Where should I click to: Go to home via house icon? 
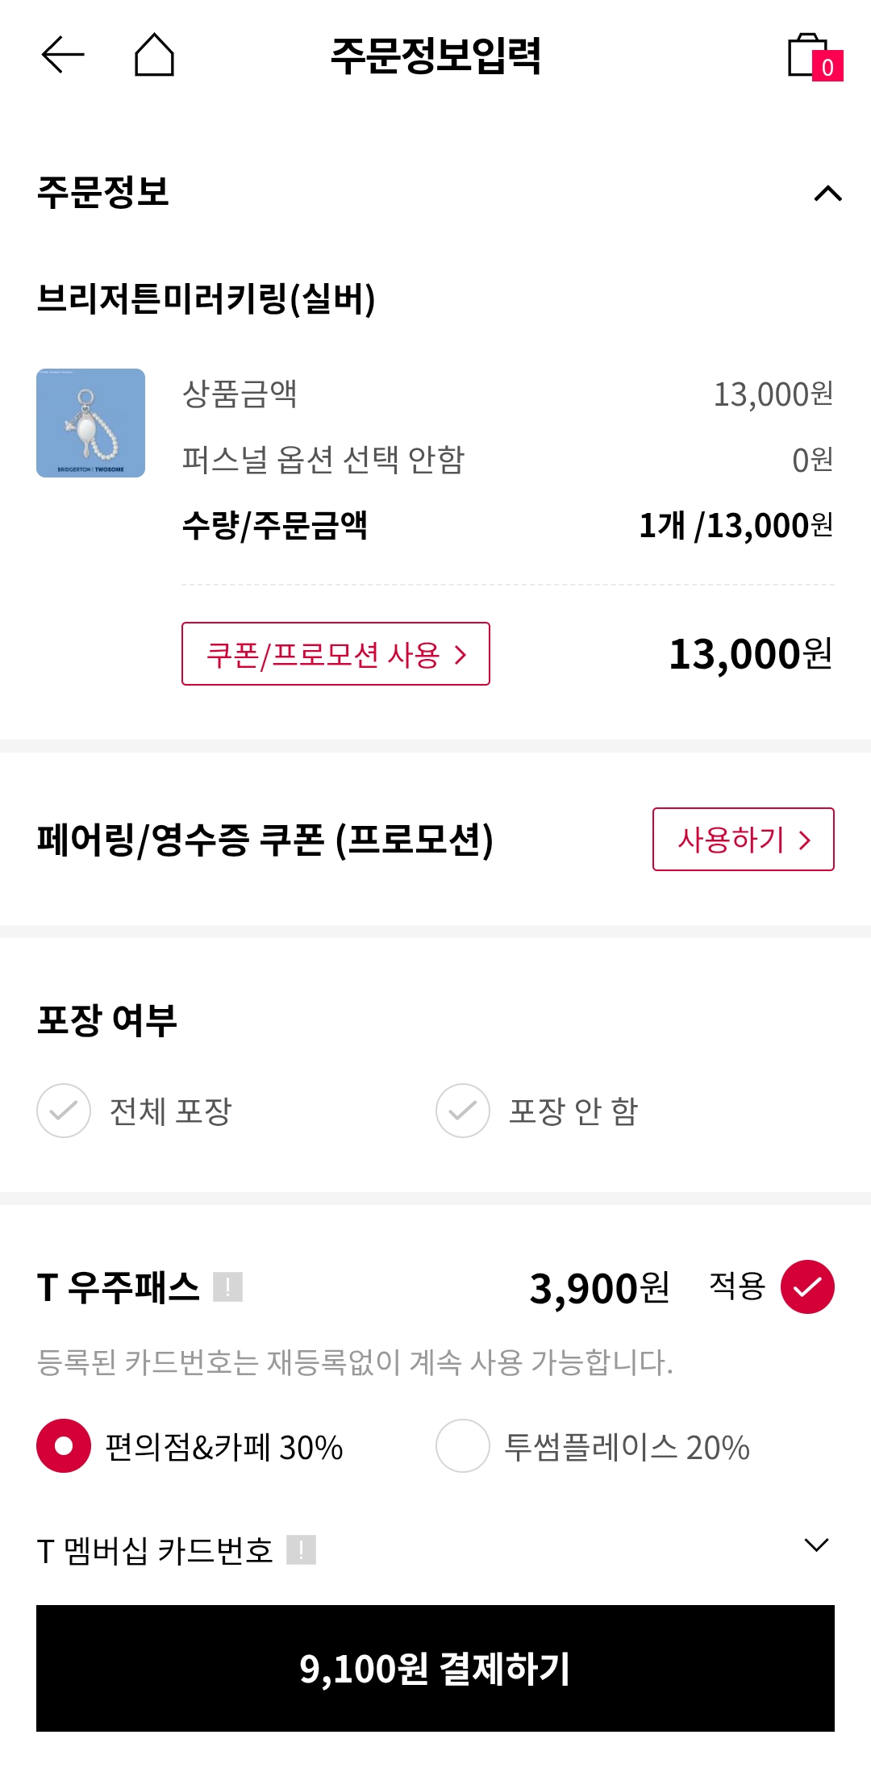pyautogui.click(x=154, y=56)
